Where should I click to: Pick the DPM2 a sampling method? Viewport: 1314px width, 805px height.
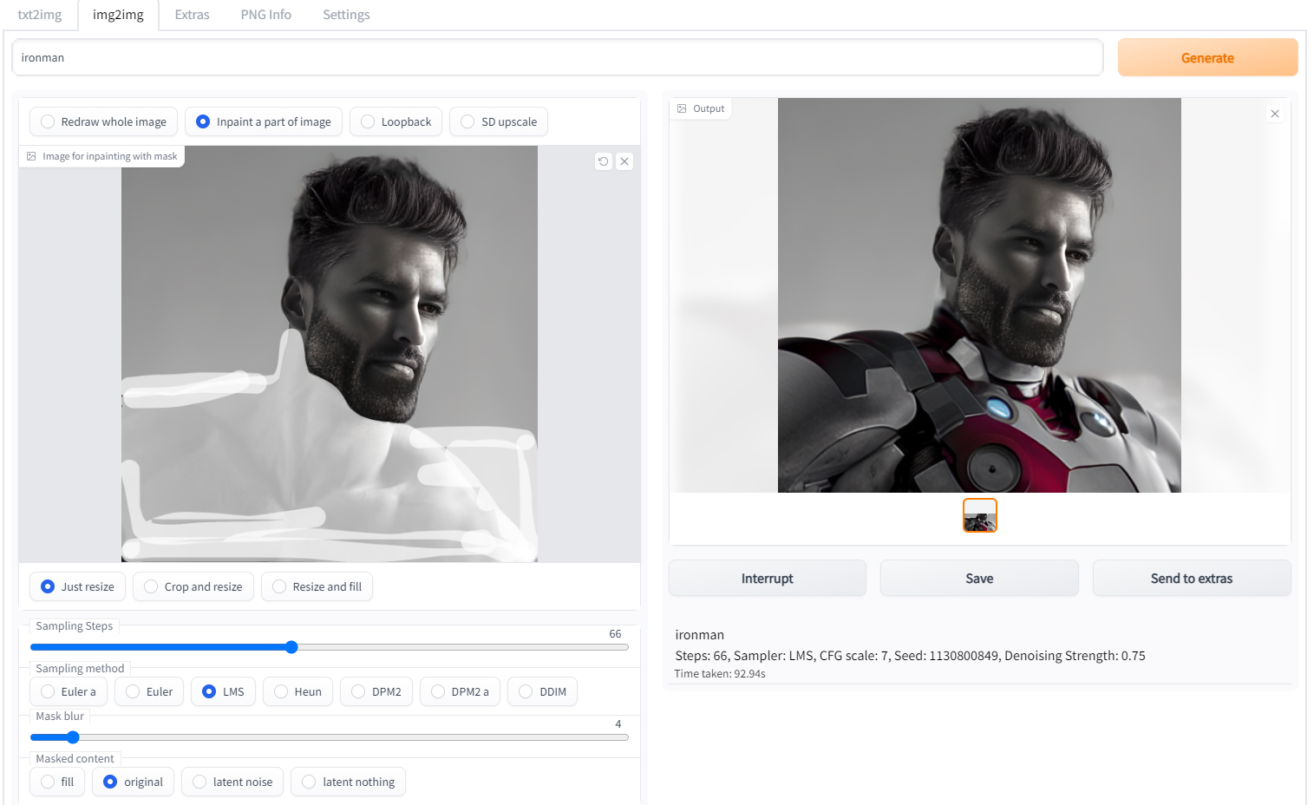460,691
